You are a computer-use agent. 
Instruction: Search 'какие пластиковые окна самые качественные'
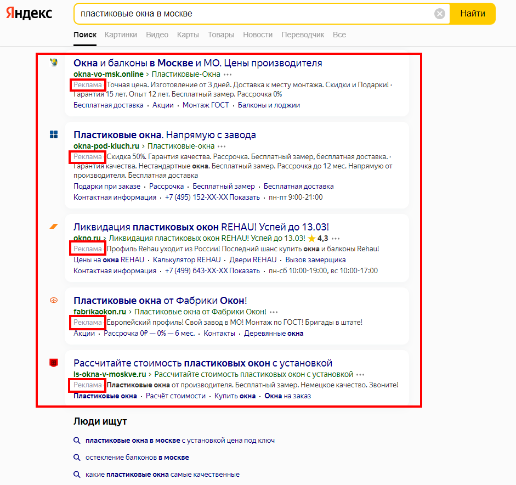point(162,475)
